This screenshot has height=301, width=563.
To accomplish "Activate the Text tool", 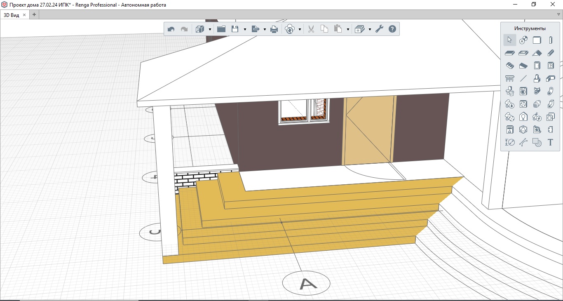I will click(x=550, y=142).
